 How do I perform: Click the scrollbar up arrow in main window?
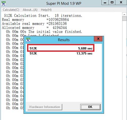click(x=124, y=15)
